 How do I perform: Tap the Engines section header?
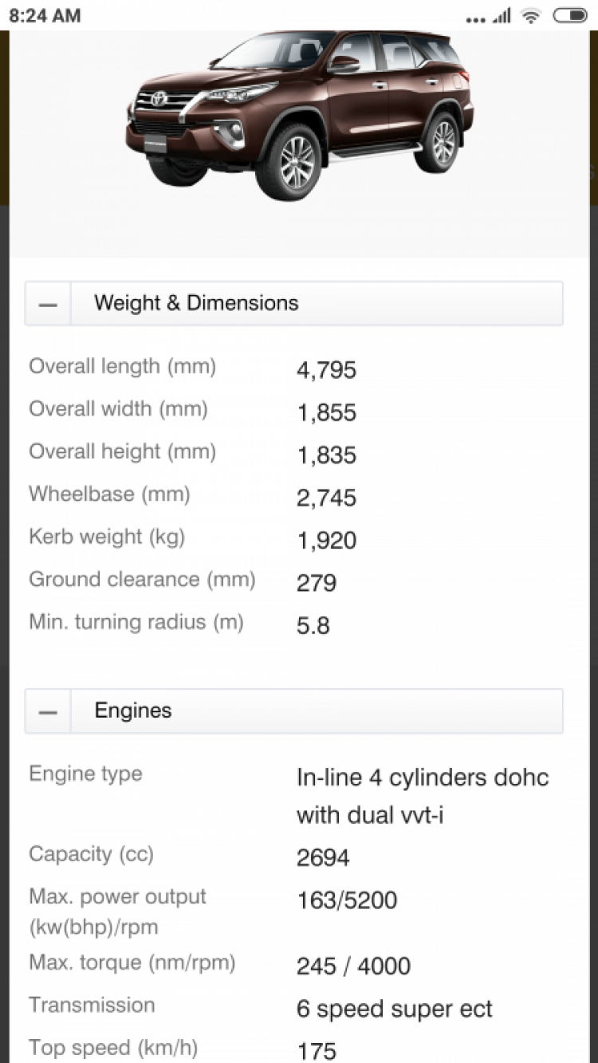(294, 711)
